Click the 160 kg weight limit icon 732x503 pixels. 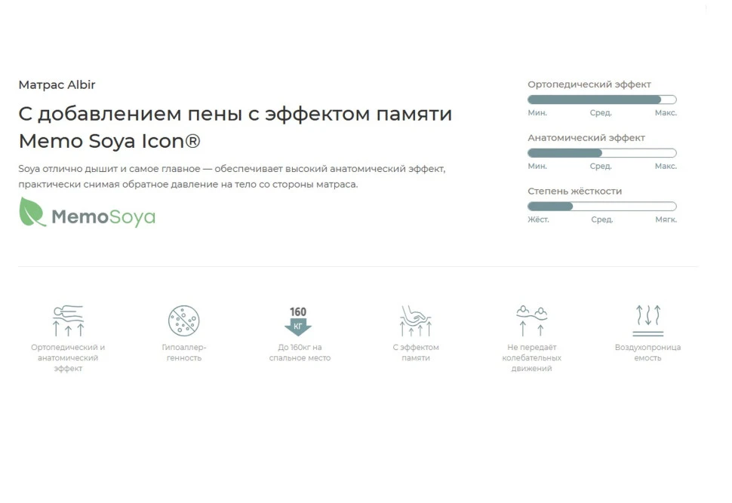(x=298, y=321)
